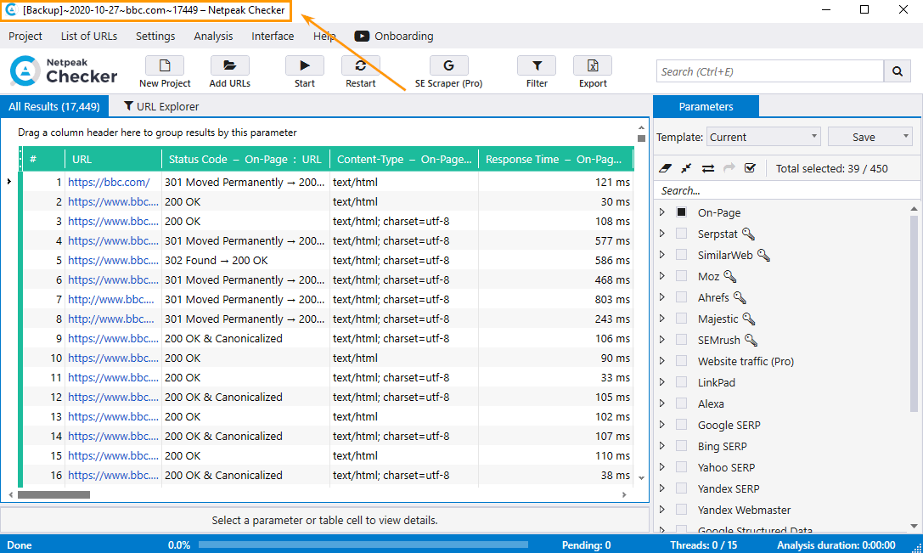This screenshot has height=553, width=923.
Task: Enable the Website traffic (Pro) checkbox
Action: tap(682, 360)
